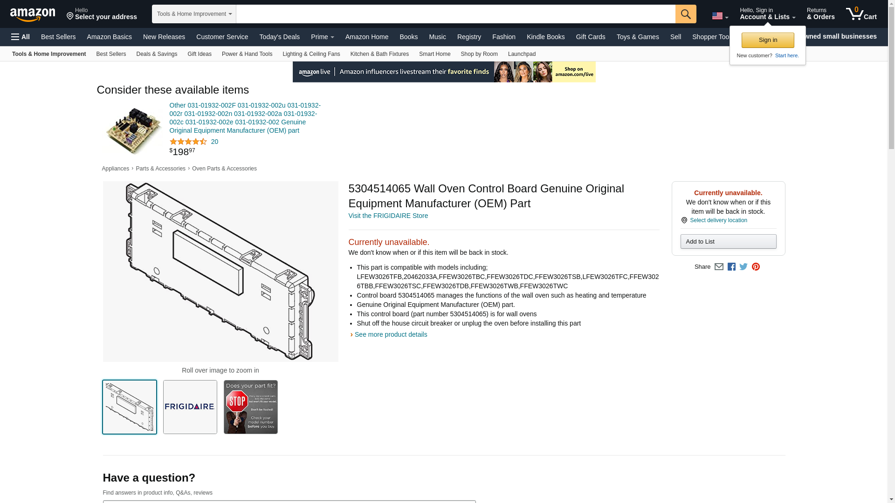895x503 pixels.
Task: Share product on Twitter icon
Action: coord(744,267)
